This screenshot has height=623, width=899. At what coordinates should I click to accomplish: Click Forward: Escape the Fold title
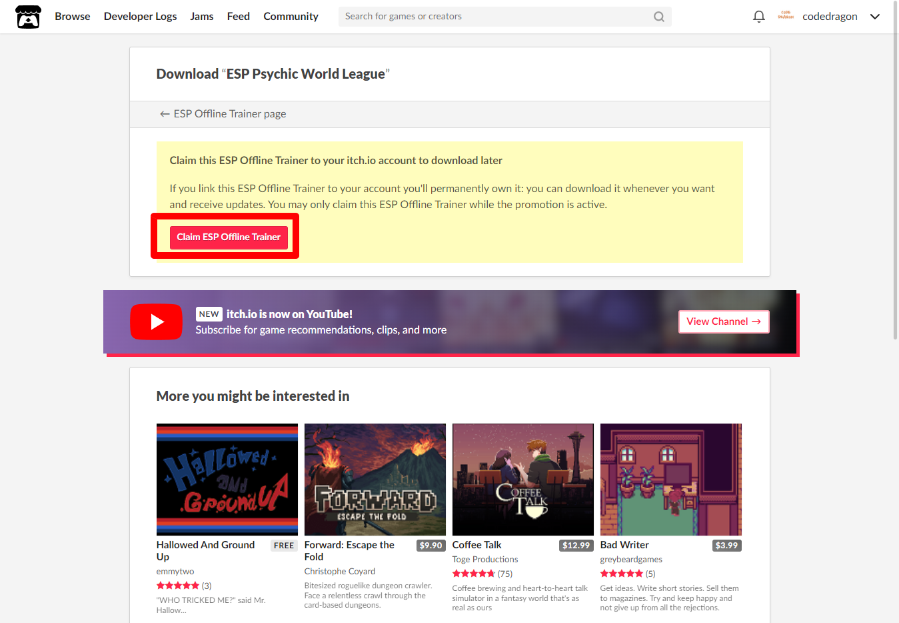349,551
